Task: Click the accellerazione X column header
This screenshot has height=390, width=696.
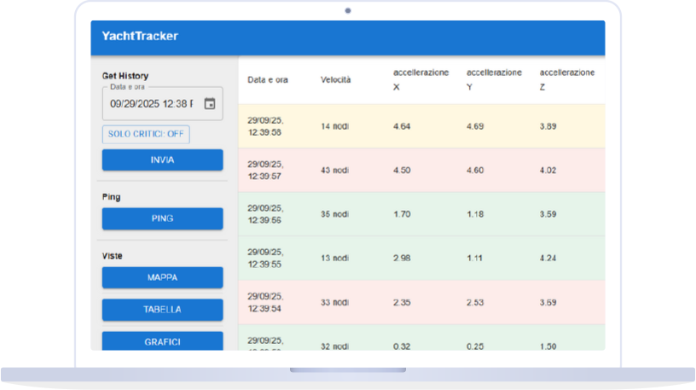Action: pyautogui.click(x=420, y=79)
